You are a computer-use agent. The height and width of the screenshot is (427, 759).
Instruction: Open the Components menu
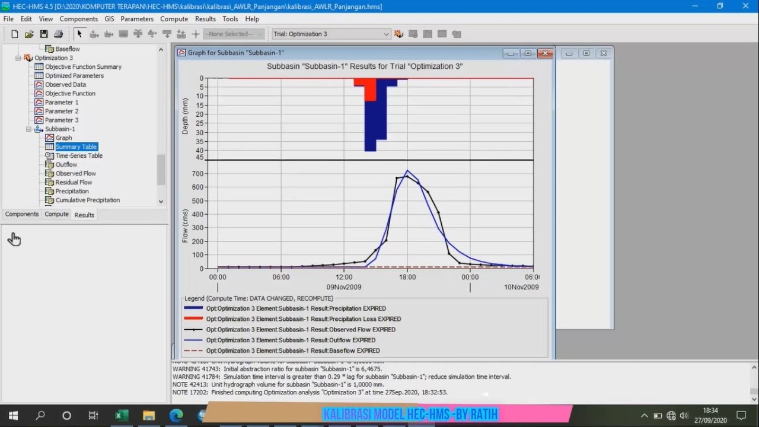(78, 19)
